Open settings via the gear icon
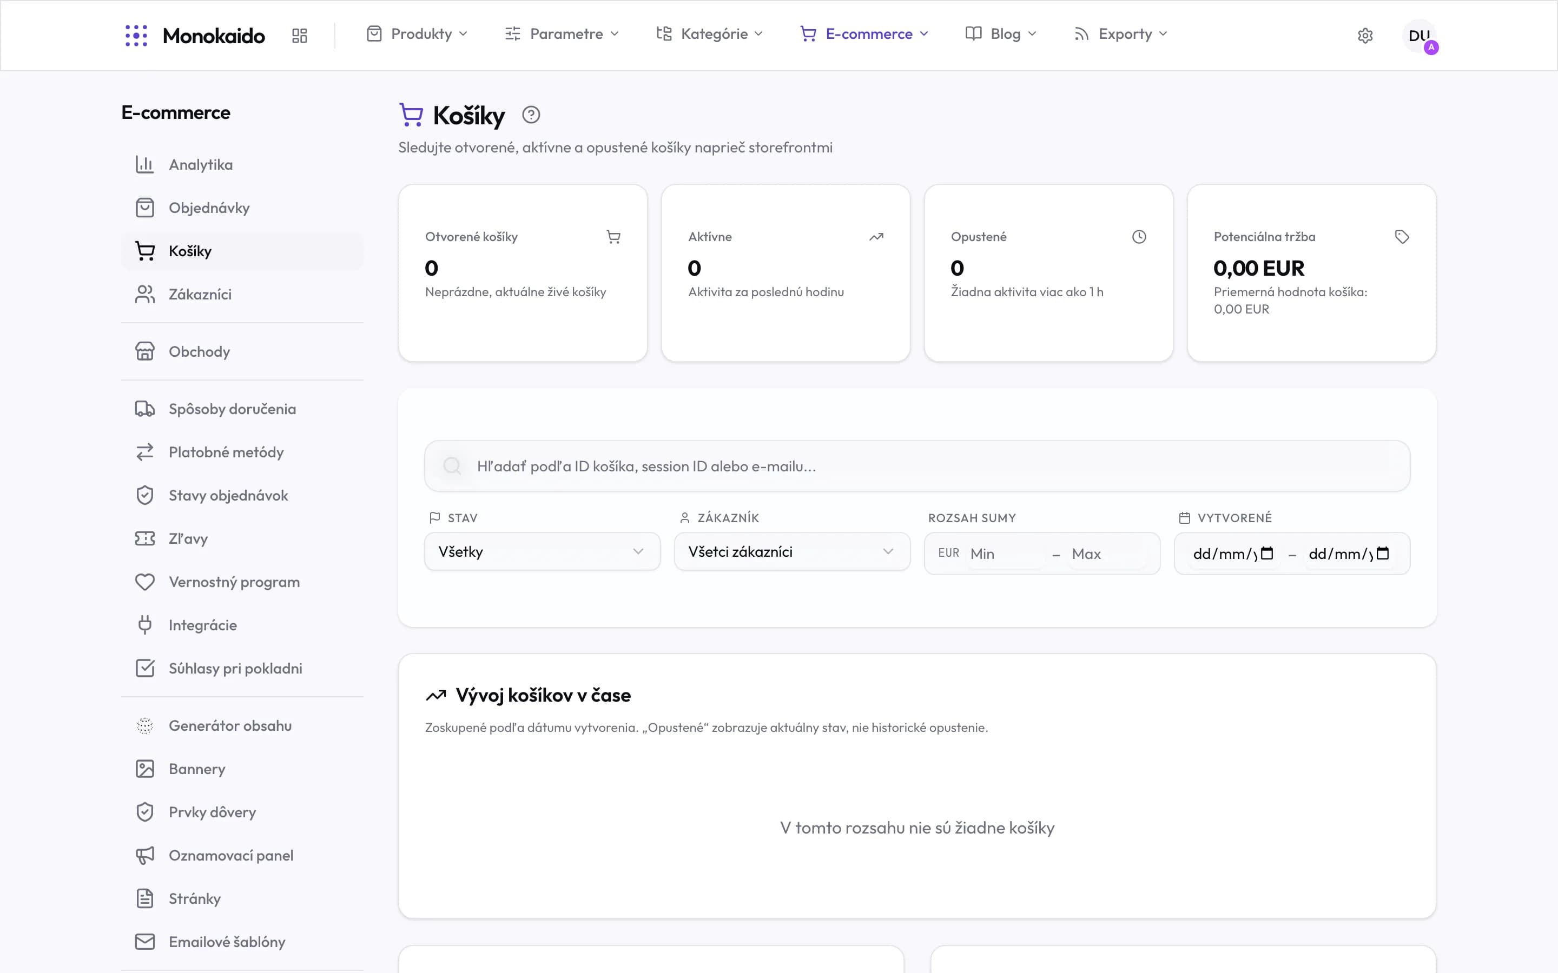This screenshot has height=973, width=1558. [1365, 35]
